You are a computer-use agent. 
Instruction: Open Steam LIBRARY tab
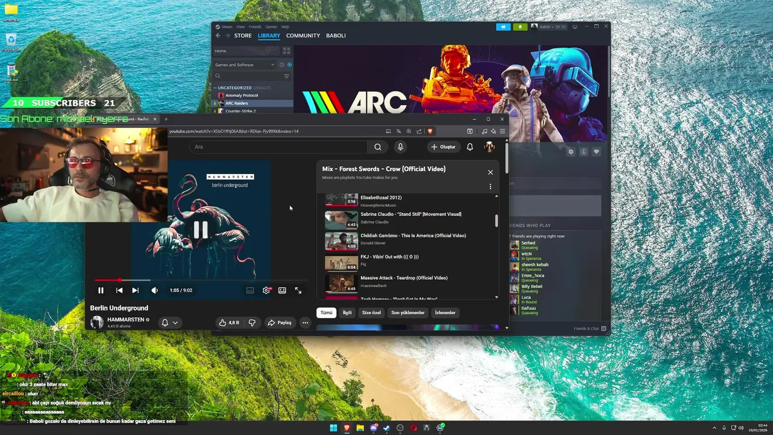269,36
